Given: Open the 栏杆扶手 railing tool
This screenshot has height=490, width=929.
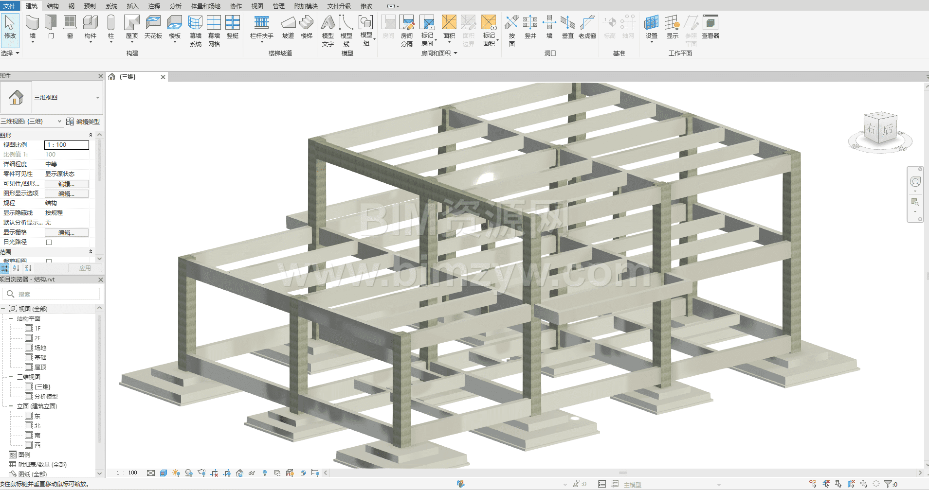Looking at the screenshot, I should coord(261,23).
